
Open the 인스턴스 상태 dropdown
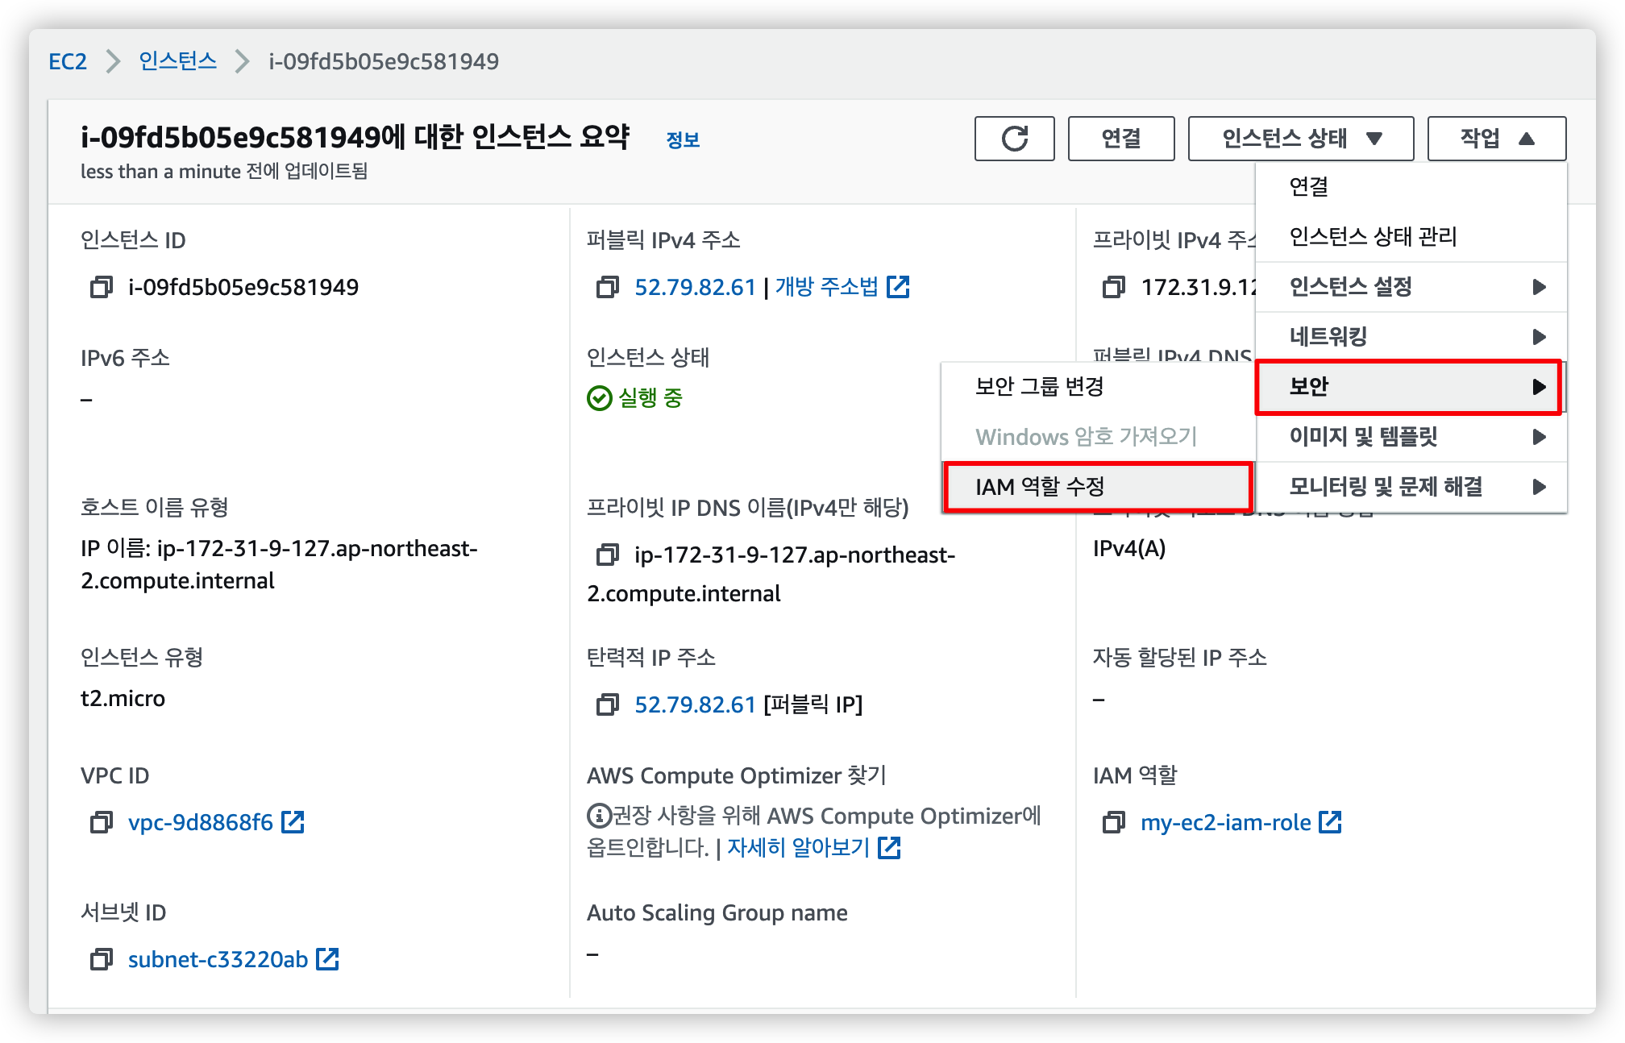pos(1300,139)
